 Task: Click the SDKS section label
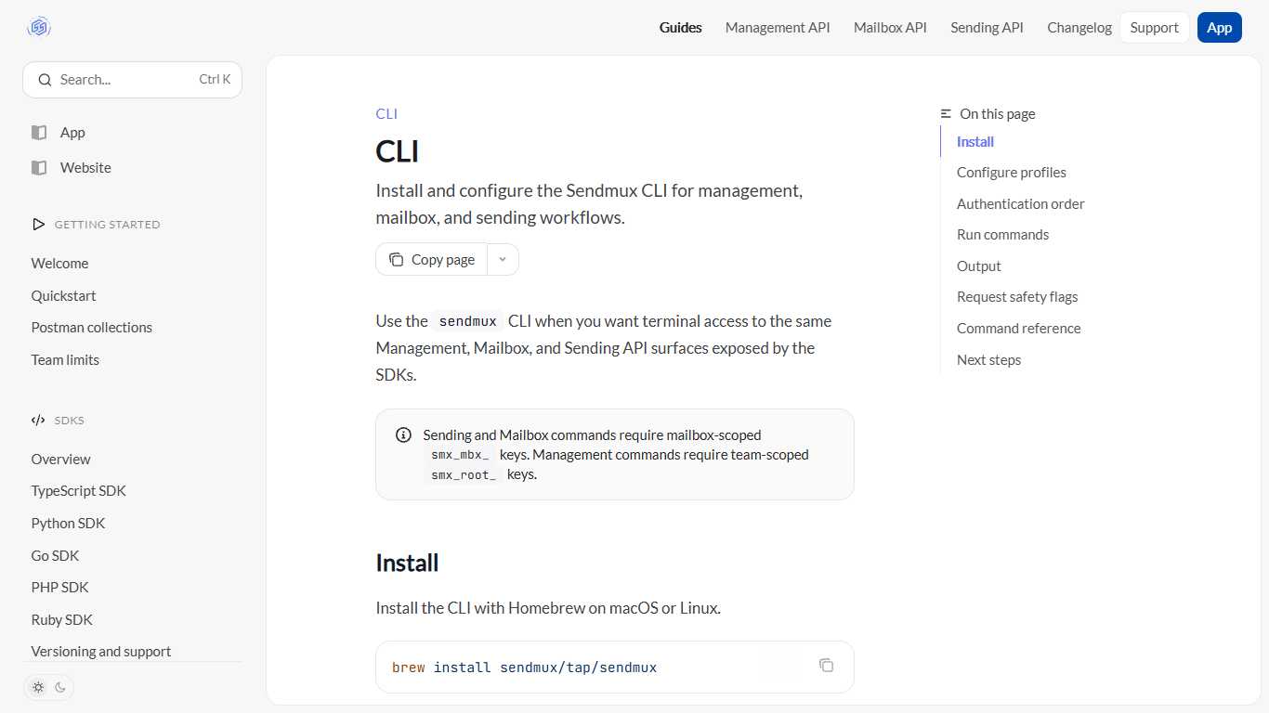tap(70, 421)
